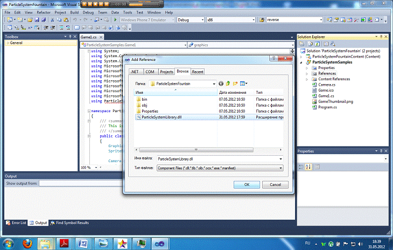393x250 pixels.
Task: Open the Views menu dropdown icon in the dialog
Action: pyautogui.click(x=243, y=84)
